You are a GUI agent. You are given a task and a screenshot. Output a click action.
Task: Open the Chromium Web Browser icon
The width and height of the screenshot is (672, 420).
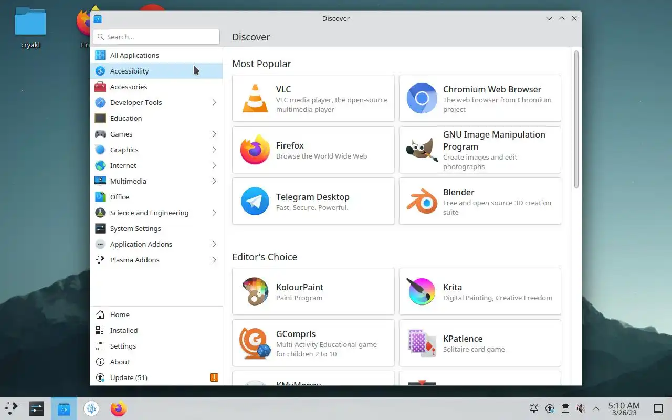tap(422, 98)
